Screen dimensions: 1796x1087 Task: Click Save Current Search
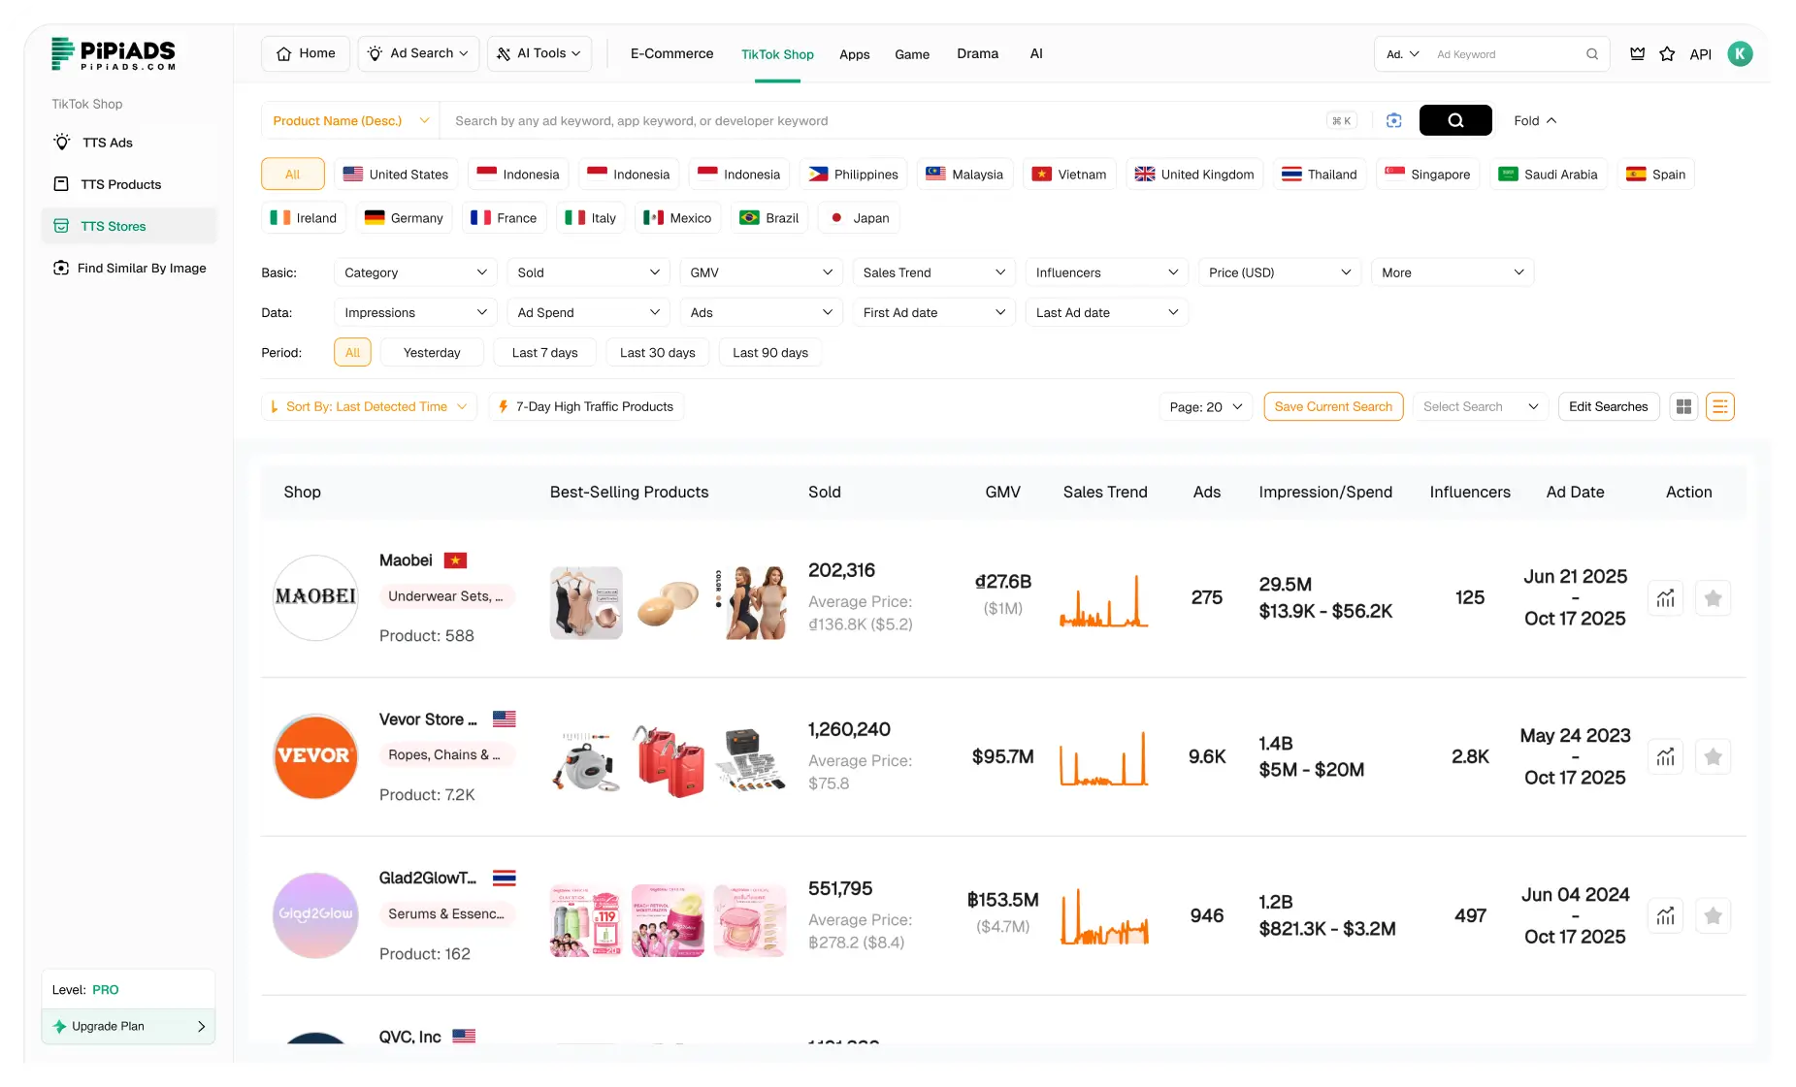[1333, 406]
